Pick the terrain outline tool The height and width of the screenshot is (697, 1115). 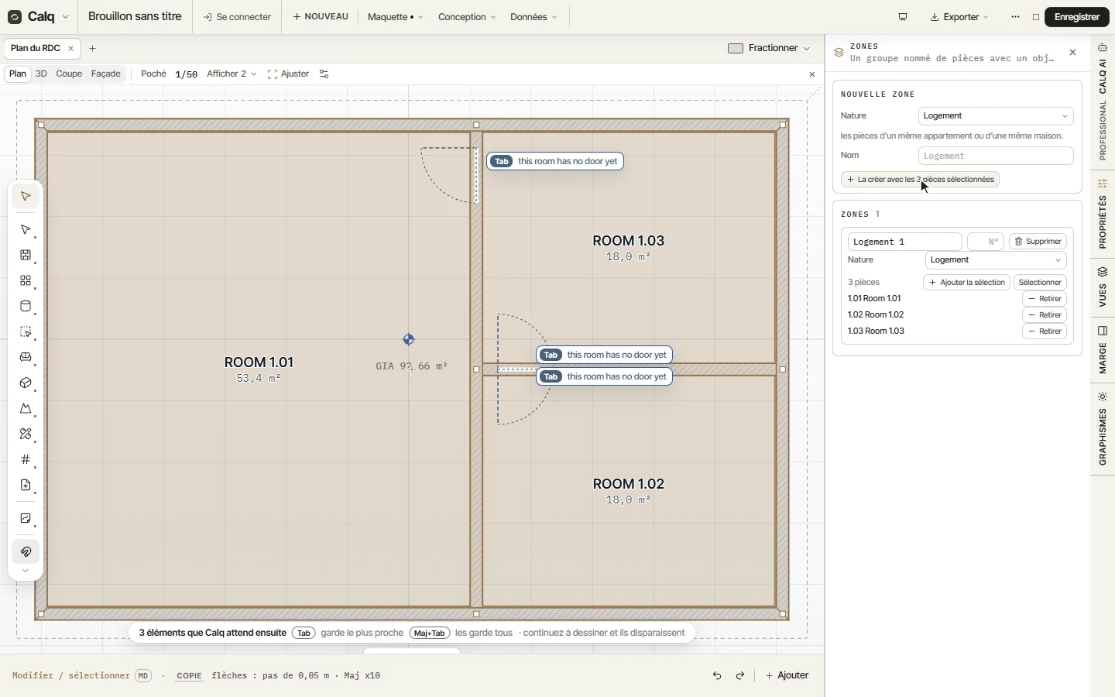pos(26,408)
